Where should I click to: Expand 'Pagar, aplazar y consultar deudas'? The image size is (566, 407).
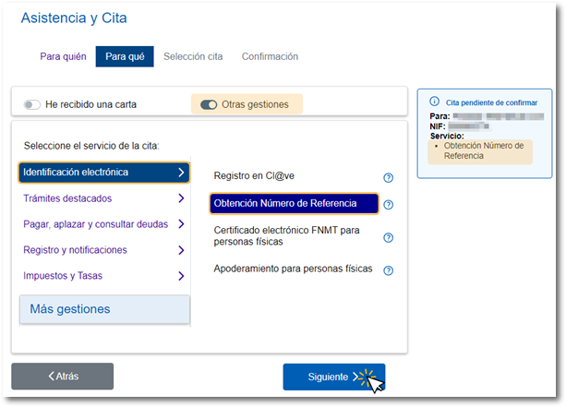point(103,224)
